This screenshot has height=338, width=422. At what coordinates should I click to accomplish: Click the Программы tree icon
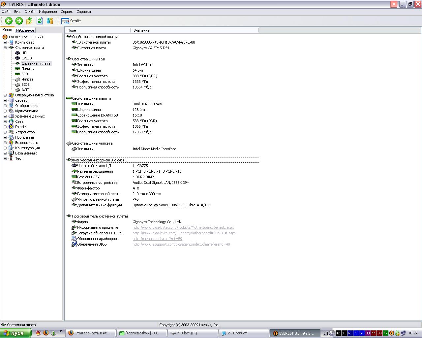11,137
